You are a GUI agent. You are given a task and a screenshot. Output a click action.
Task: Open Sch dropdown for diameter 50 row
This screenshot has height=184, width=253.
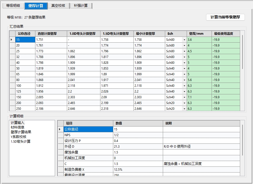coord(184,68)
